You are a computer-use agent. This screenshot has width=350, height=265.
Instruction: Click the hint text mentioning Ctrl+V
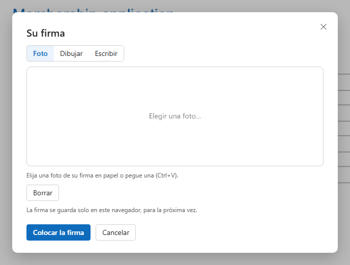click(102, 175)
